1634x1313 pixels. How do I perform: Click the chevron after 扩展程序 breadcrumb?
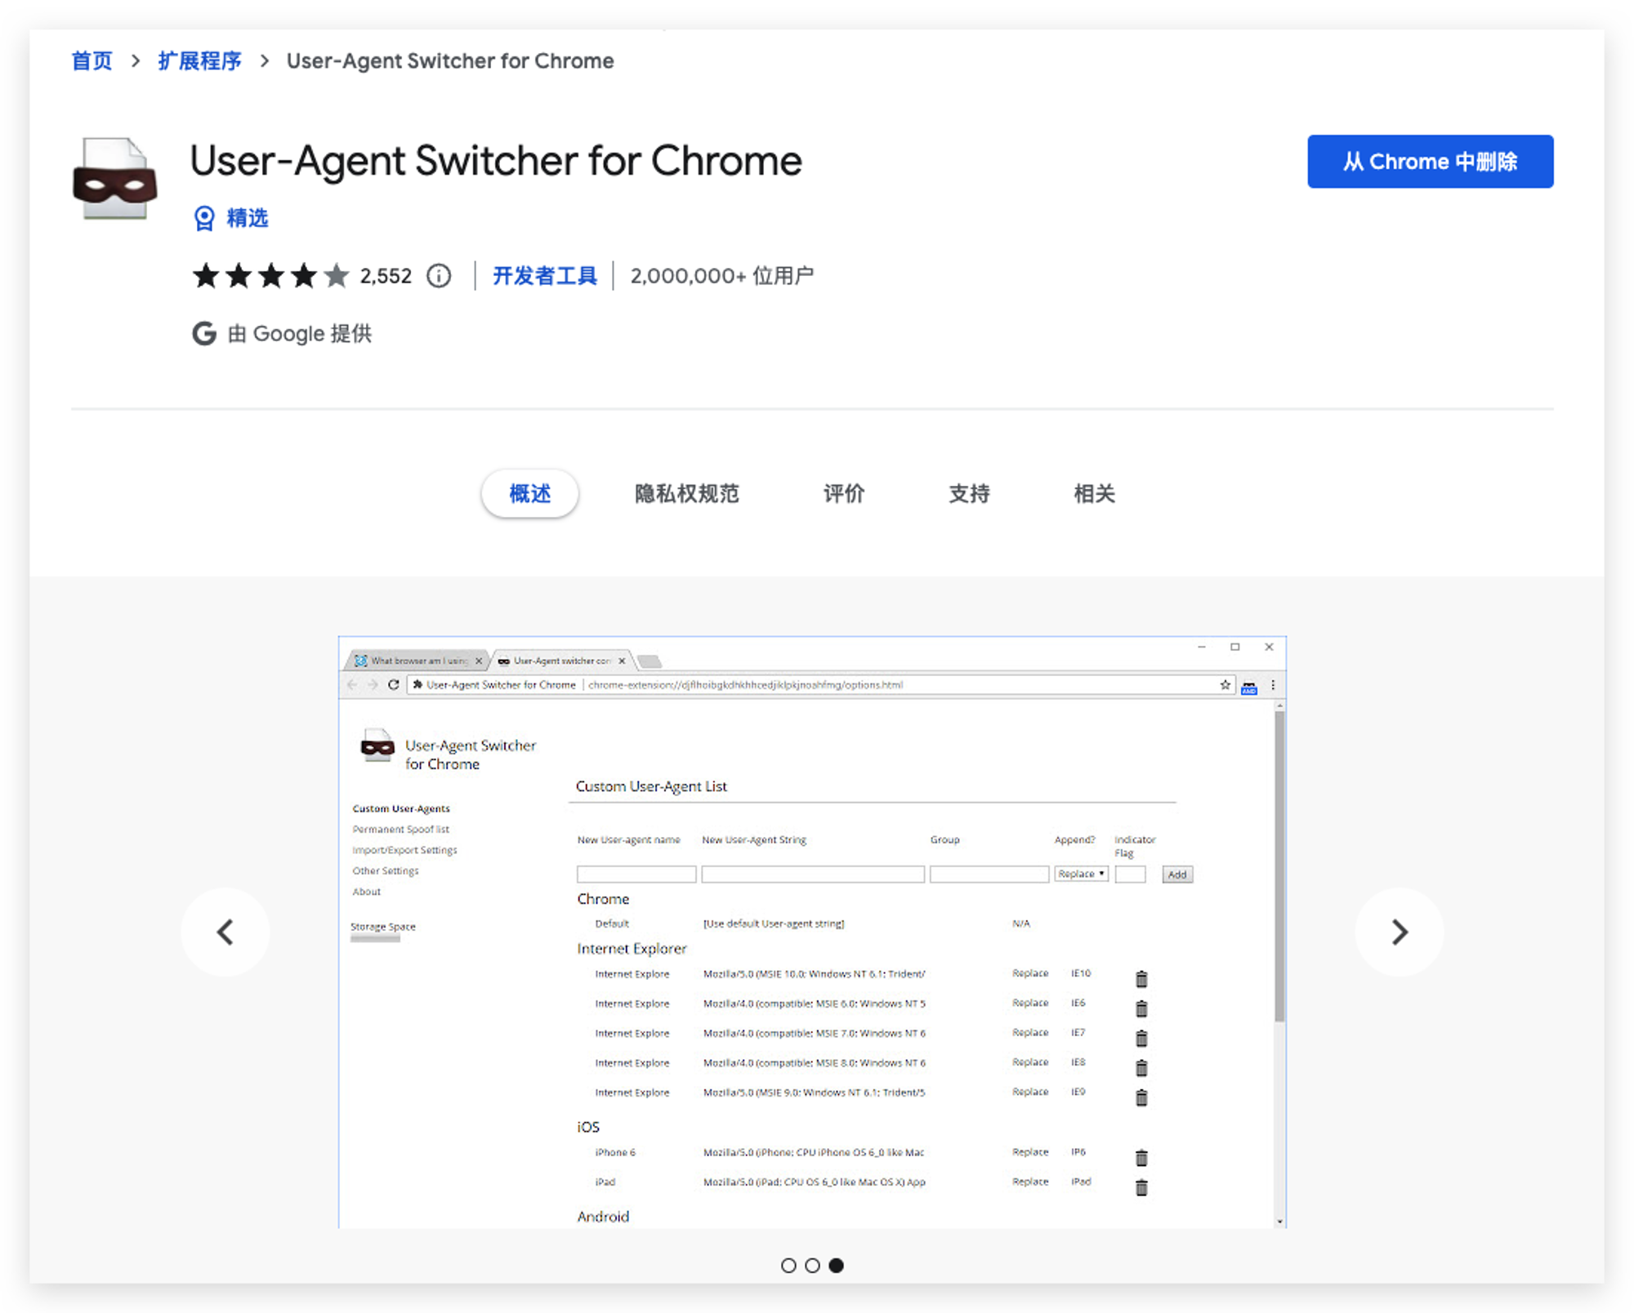click(x=264, y=61)
